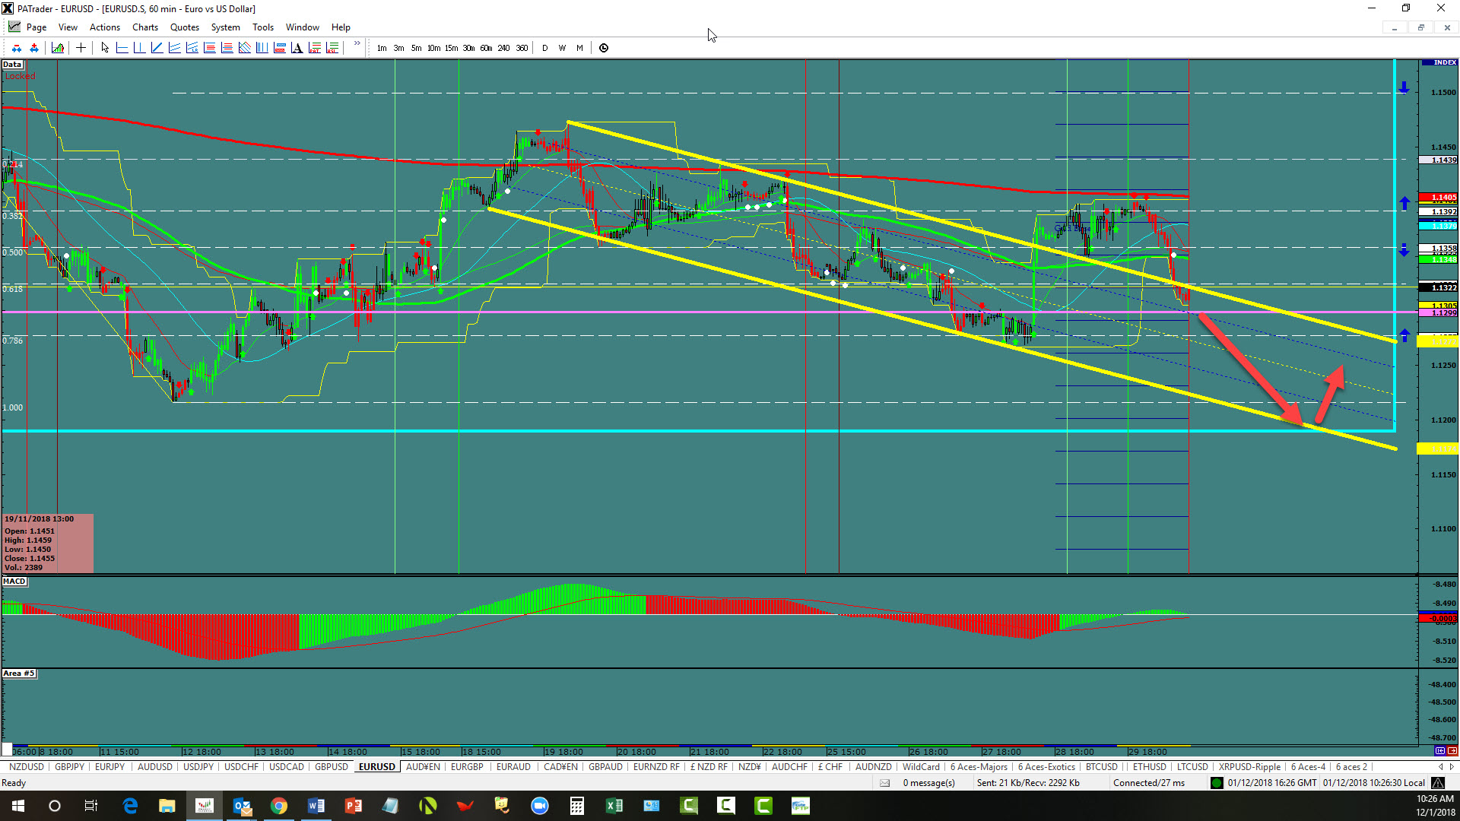Open the Windows Start menu

18,806
